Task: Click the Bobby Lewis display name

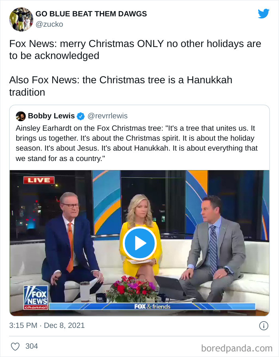Action: pyautogui.click(x=51, y=116)
